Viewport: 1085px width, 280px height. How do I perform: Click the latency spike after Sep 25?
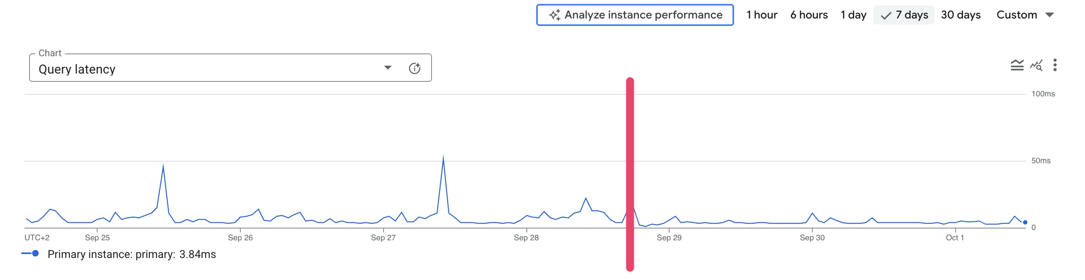click(x=163, y=166)
